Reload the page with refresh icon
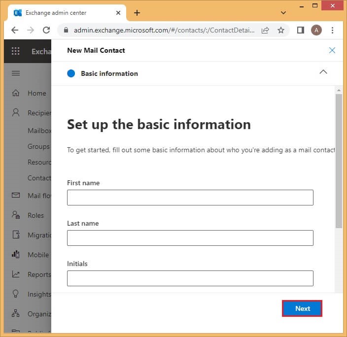The height and width of the screenshot is (337, 347). [46, 30]
